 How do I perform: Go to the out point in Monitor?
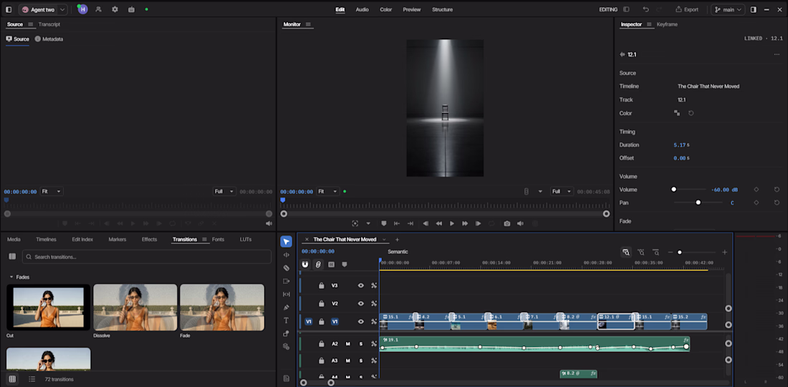pos(410,223)
